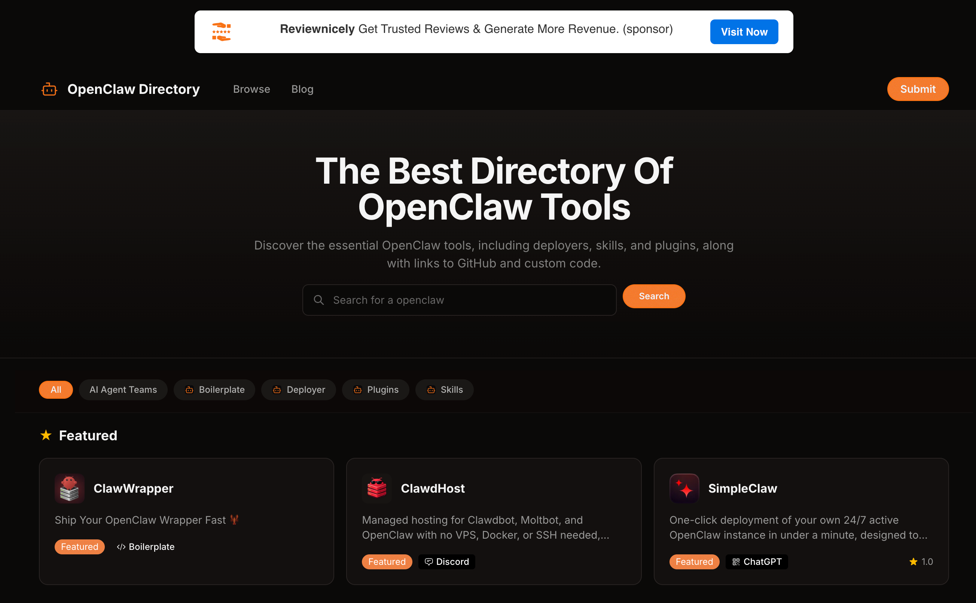
Task: Click the Submit button
Action: coord(918,89)
